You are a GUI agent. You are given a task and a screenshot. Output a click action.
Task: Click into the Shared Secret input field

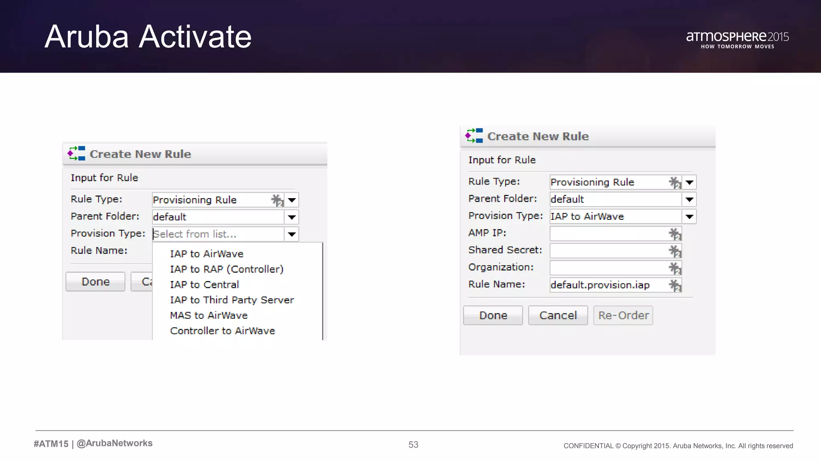616,251
